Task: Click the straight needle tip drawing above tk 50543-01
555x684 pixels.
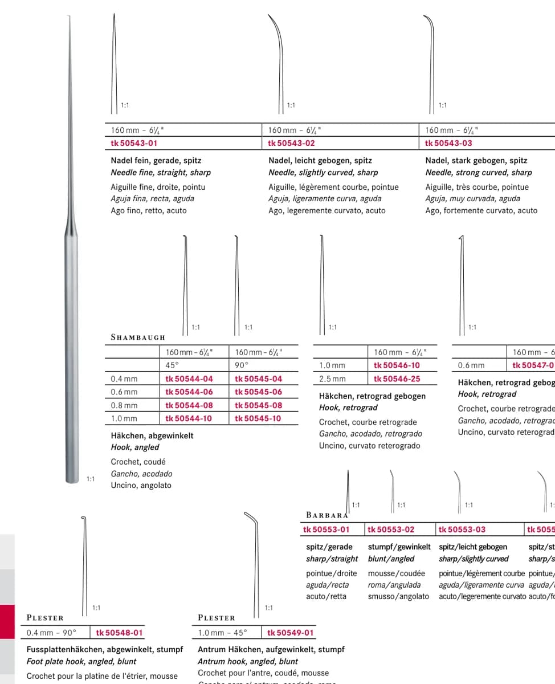Action: pos(115,63)
